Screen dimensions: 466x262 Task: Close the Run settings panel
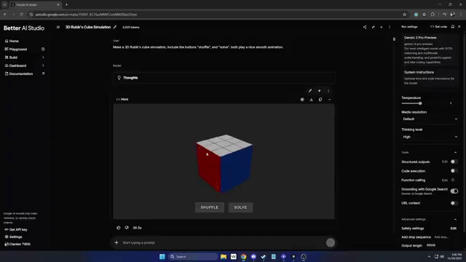[x=459, y=27]
